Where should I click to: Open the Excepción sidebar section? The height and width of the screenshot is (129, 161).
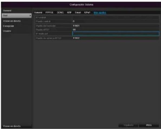point(8,26)
